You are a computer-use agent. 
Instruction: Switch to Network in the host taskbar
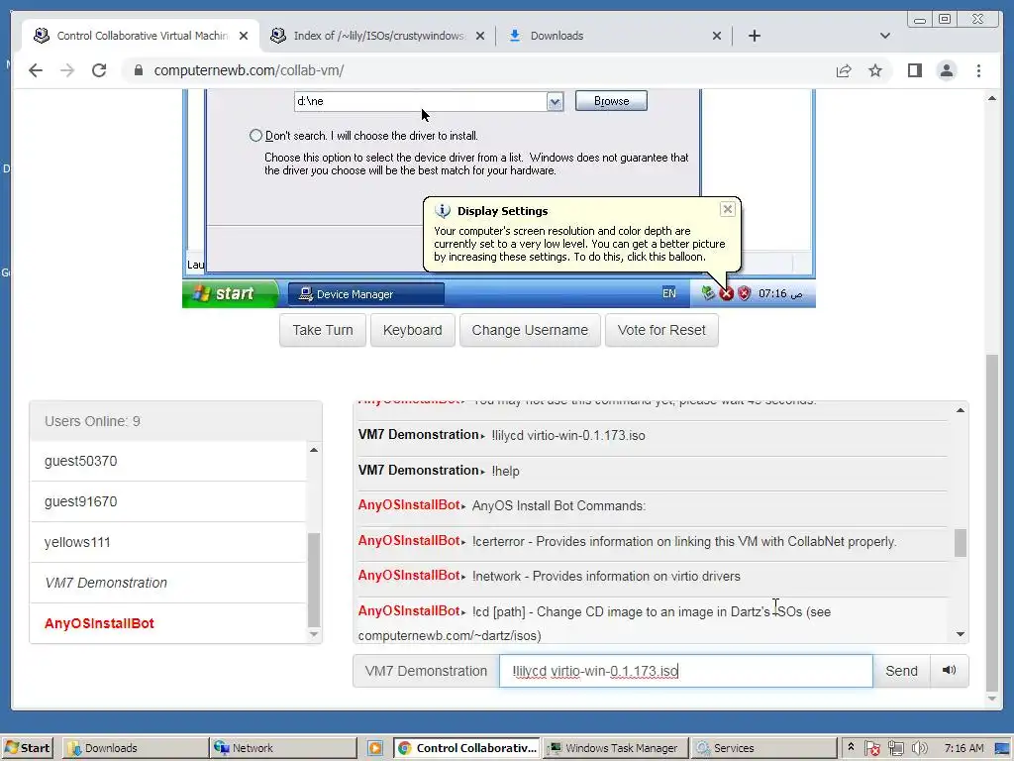click(x=283, y=748)
